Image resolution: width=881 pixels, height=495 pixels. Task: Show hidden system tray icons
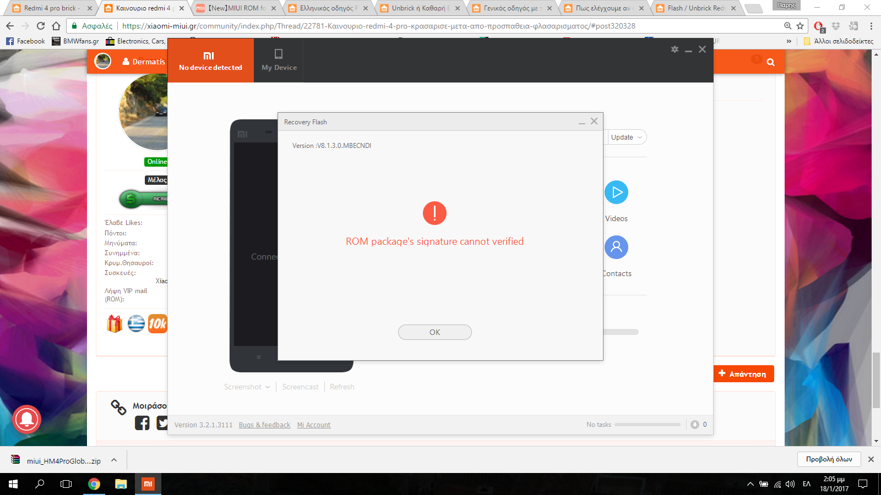[750, 484]
